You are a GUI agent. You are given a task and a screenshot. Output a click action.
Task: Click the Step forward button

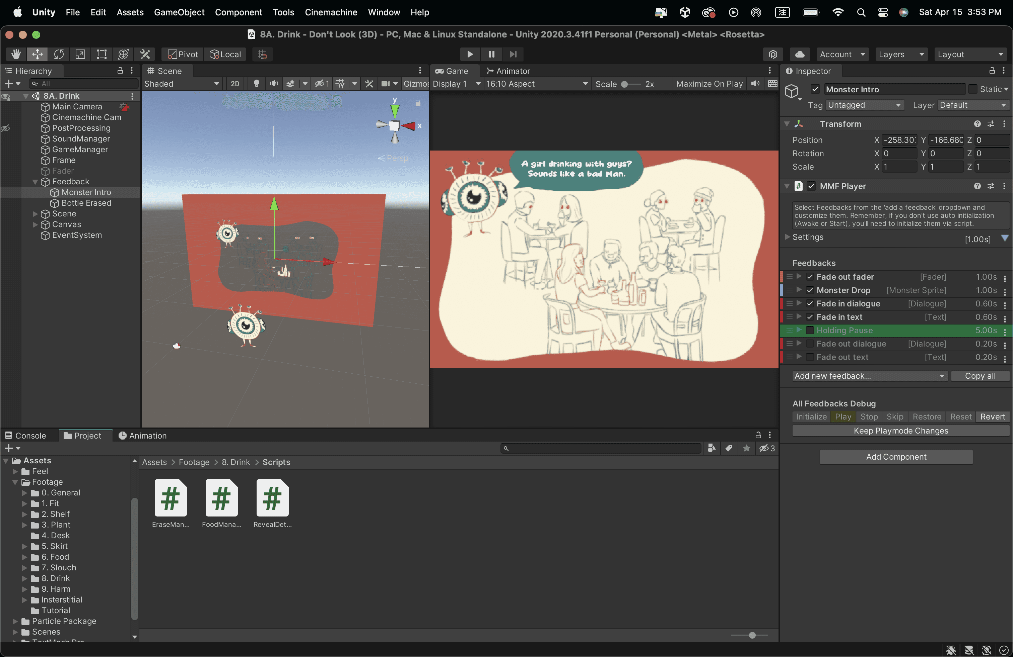(x=513, y=54)
